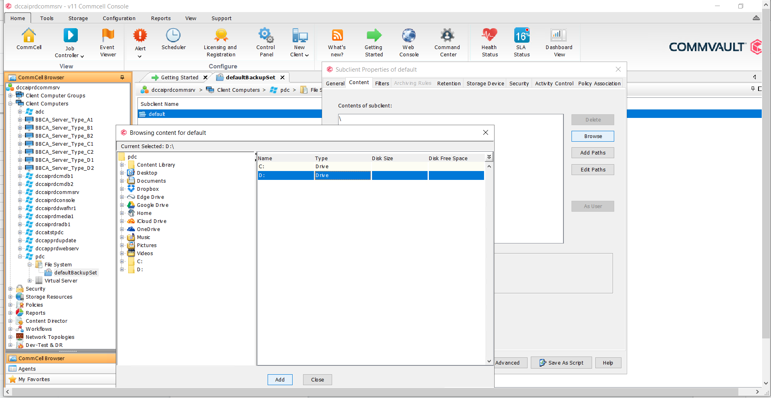This screenshot has width=771, height=398.
Task: Launch the Web Console icon
Action: click(409, 35)
